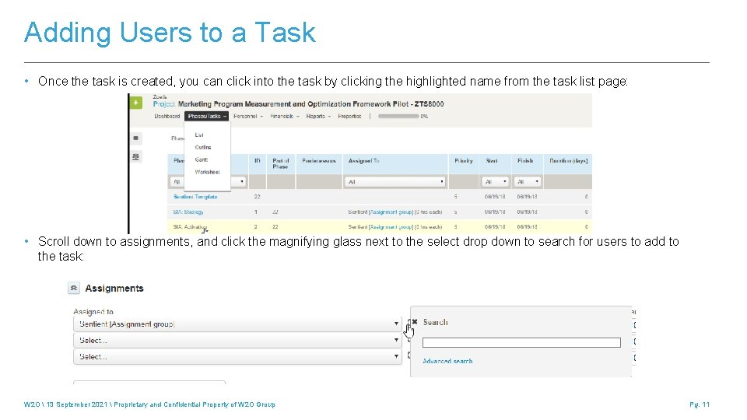The width and height of the screenshot is (747, 420).
Task: Choose Outline from Phases/Tasks dropdown
Action: click(x=203, y=147)
